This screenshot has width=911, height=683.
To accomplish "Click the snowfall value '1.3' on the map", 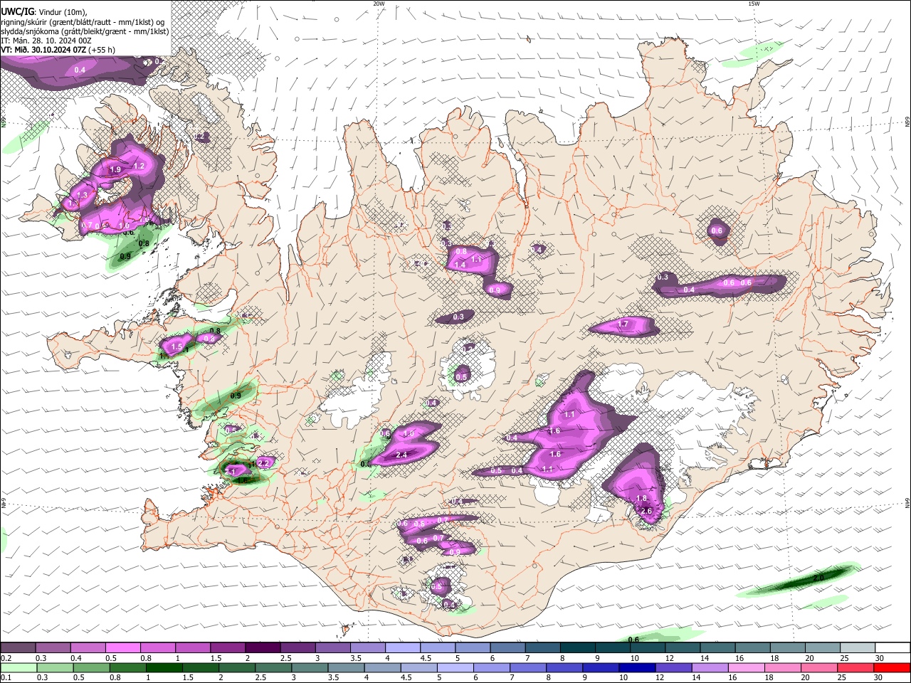I will (x=82, y=195).
